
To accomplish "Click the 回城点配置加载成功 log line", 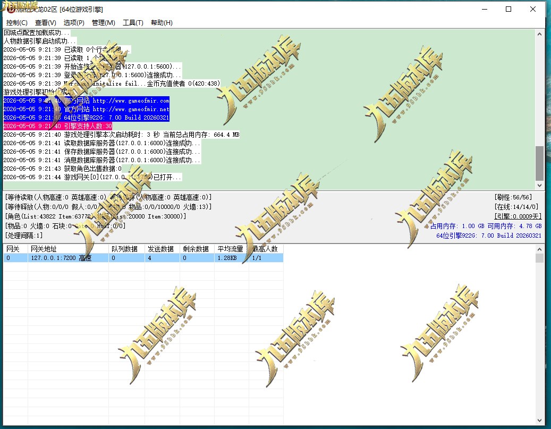I will click(x=37, y=33).
